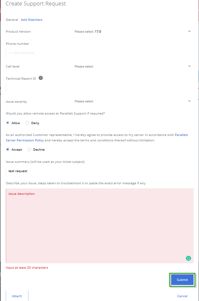Click the Attach button
This screenshot has width=199, height=301.
[x=17, y=296]
